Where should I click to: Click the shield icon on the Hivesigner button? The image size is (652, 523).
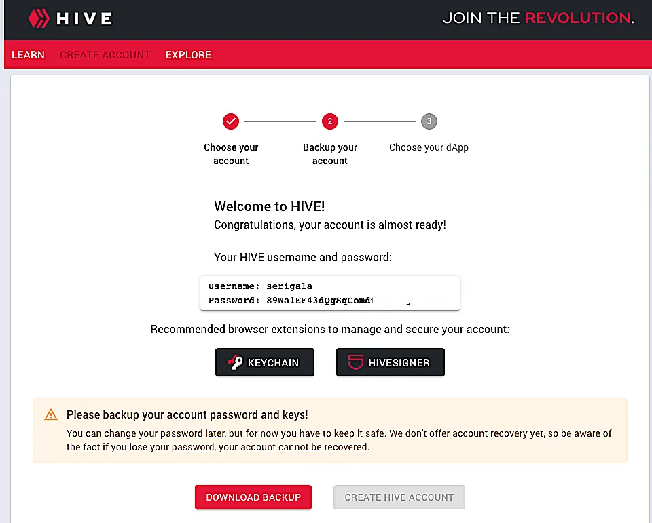(x=355, y=362)
